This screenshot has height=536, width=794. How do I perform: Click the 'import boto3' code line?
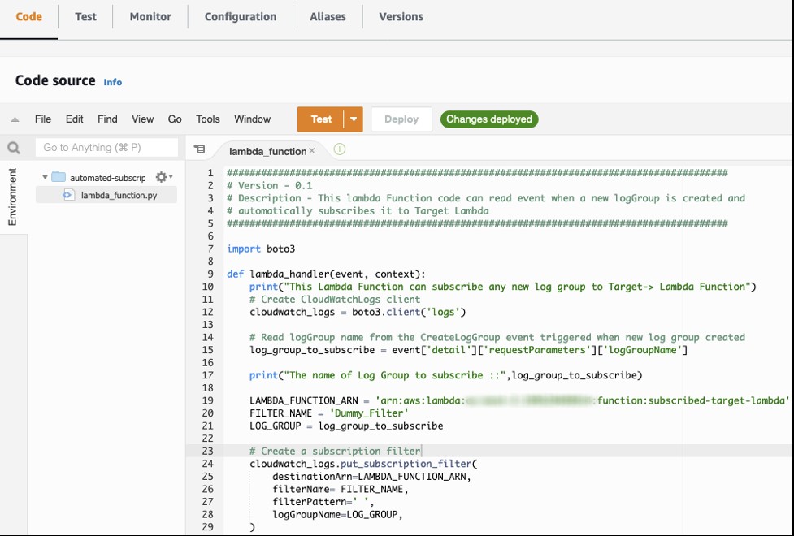point(261,249)
